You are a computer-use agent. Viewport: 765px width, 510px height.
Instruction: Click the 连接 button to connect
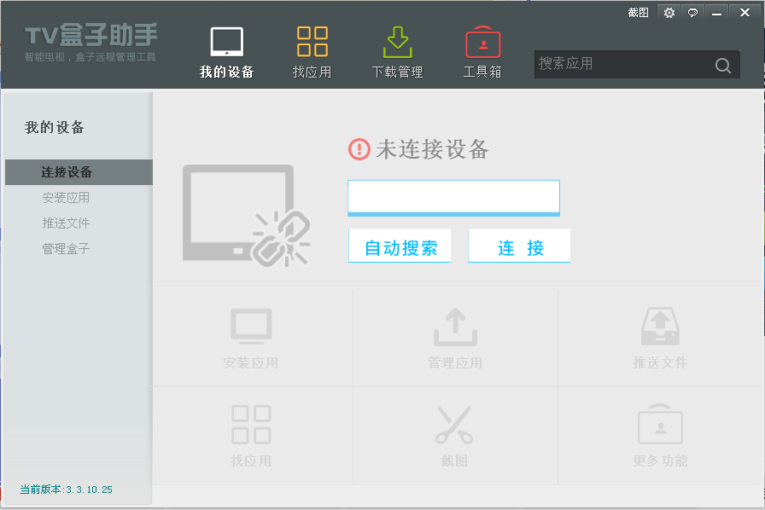(519, 246)
